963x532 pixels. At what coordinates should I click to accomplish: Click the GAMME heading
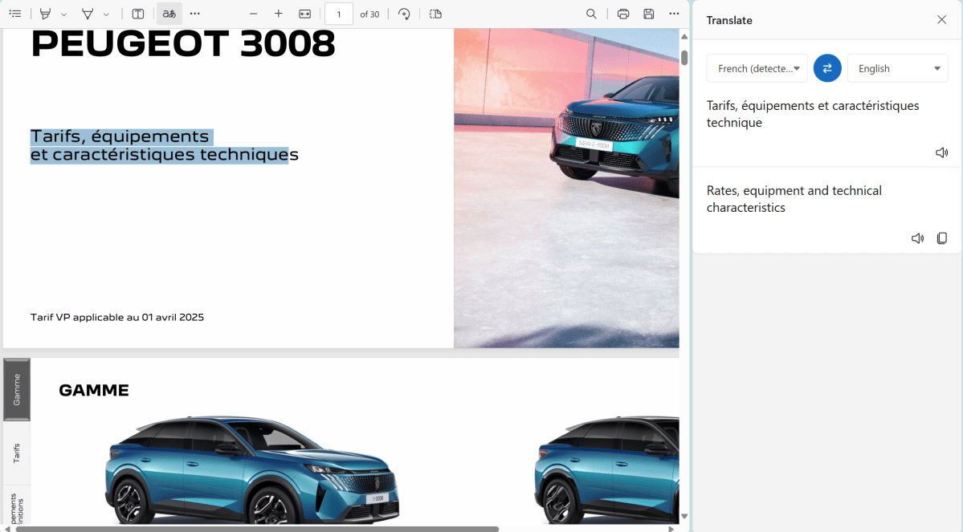point(94,390)
